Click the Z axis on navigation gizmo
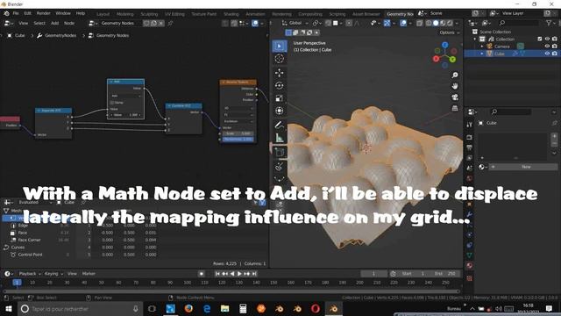Screen dimensions: 561x316 click(444, 45)
